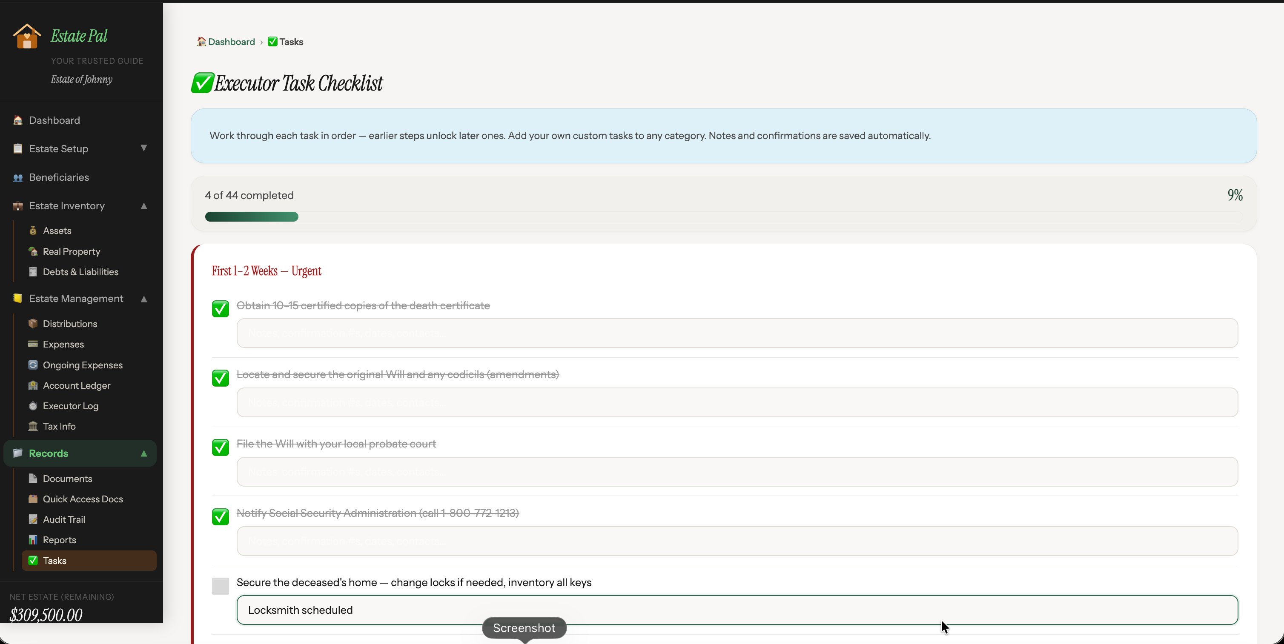Viewport: 1284px width, 644px height.
Task: Click the Account Ledger bank icon
Action: tap(33, 385)
